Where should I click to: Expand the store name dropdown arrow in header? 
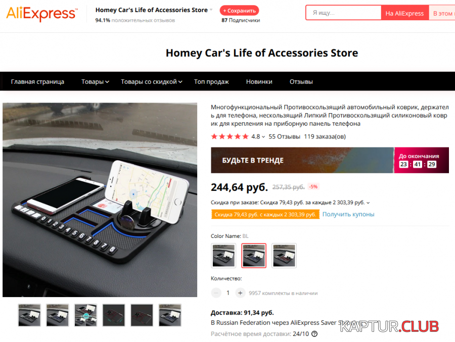tap(211, 10)
